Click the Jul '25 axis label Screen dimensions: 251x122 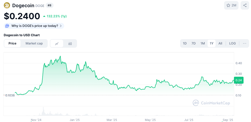click(x=189, y=120)
